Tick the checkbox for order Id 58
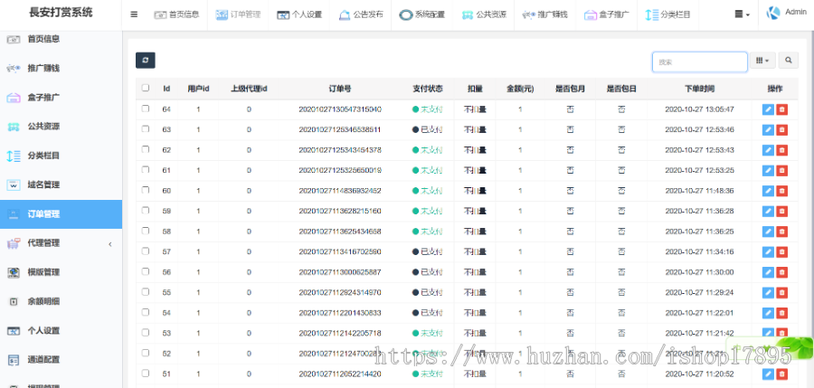Screen dimensions: 814x388 (145, 231)
